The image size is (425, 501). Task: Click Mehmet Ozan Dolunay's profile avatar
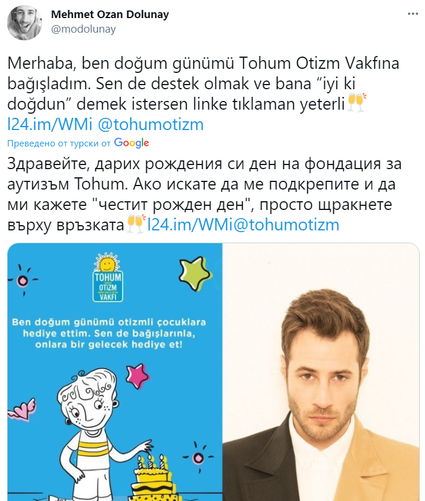pyautogui.click(x=25, y=22)
